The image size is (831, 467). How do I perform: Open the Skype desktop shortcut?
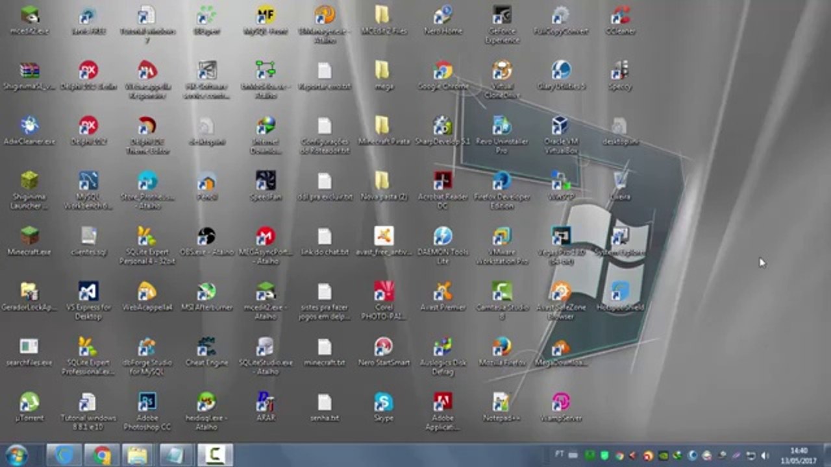384,407
